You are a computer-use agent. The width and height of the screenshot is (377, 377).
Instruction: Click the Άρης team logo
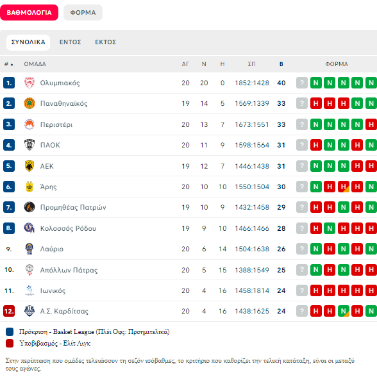[x=29, y=187]
